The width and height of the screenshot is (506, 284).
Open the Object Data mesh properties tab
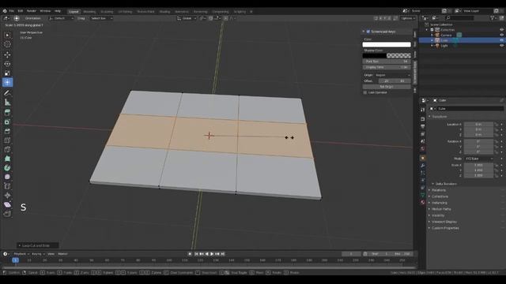pos(423,195)
